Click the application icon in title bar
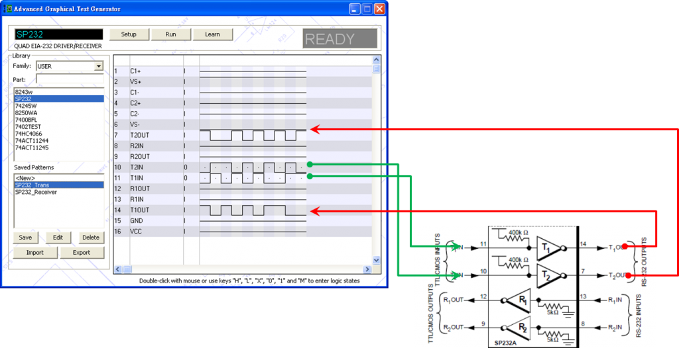Image resolution: width=679 pixels, height=348 pixels. (7, 9)
